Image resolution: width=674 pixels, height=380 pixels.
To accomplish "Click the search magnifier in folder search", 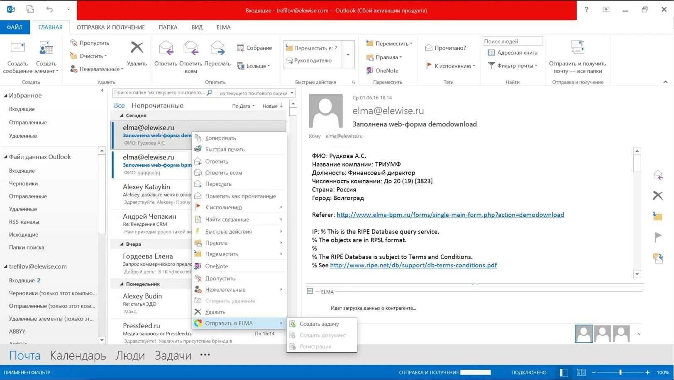I will pos(210,93).
